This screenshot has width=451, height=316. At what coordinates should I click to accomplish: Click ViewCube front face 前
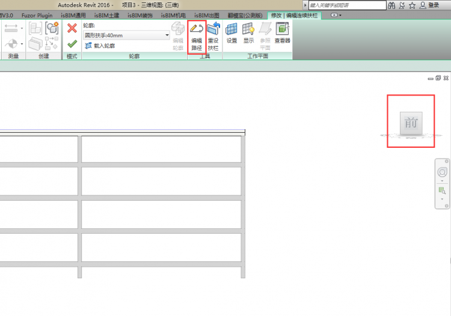[411, 123]
